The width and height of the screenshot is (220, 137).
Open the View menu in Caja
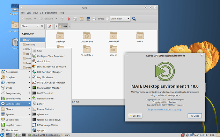[x=35, y=13]
